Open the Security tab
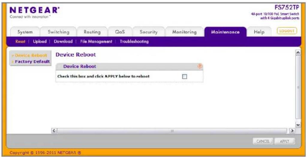 (149, 32)
